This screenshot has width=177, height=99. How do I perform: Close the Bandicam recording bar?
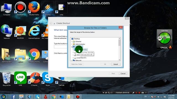(x=146, y=93)
